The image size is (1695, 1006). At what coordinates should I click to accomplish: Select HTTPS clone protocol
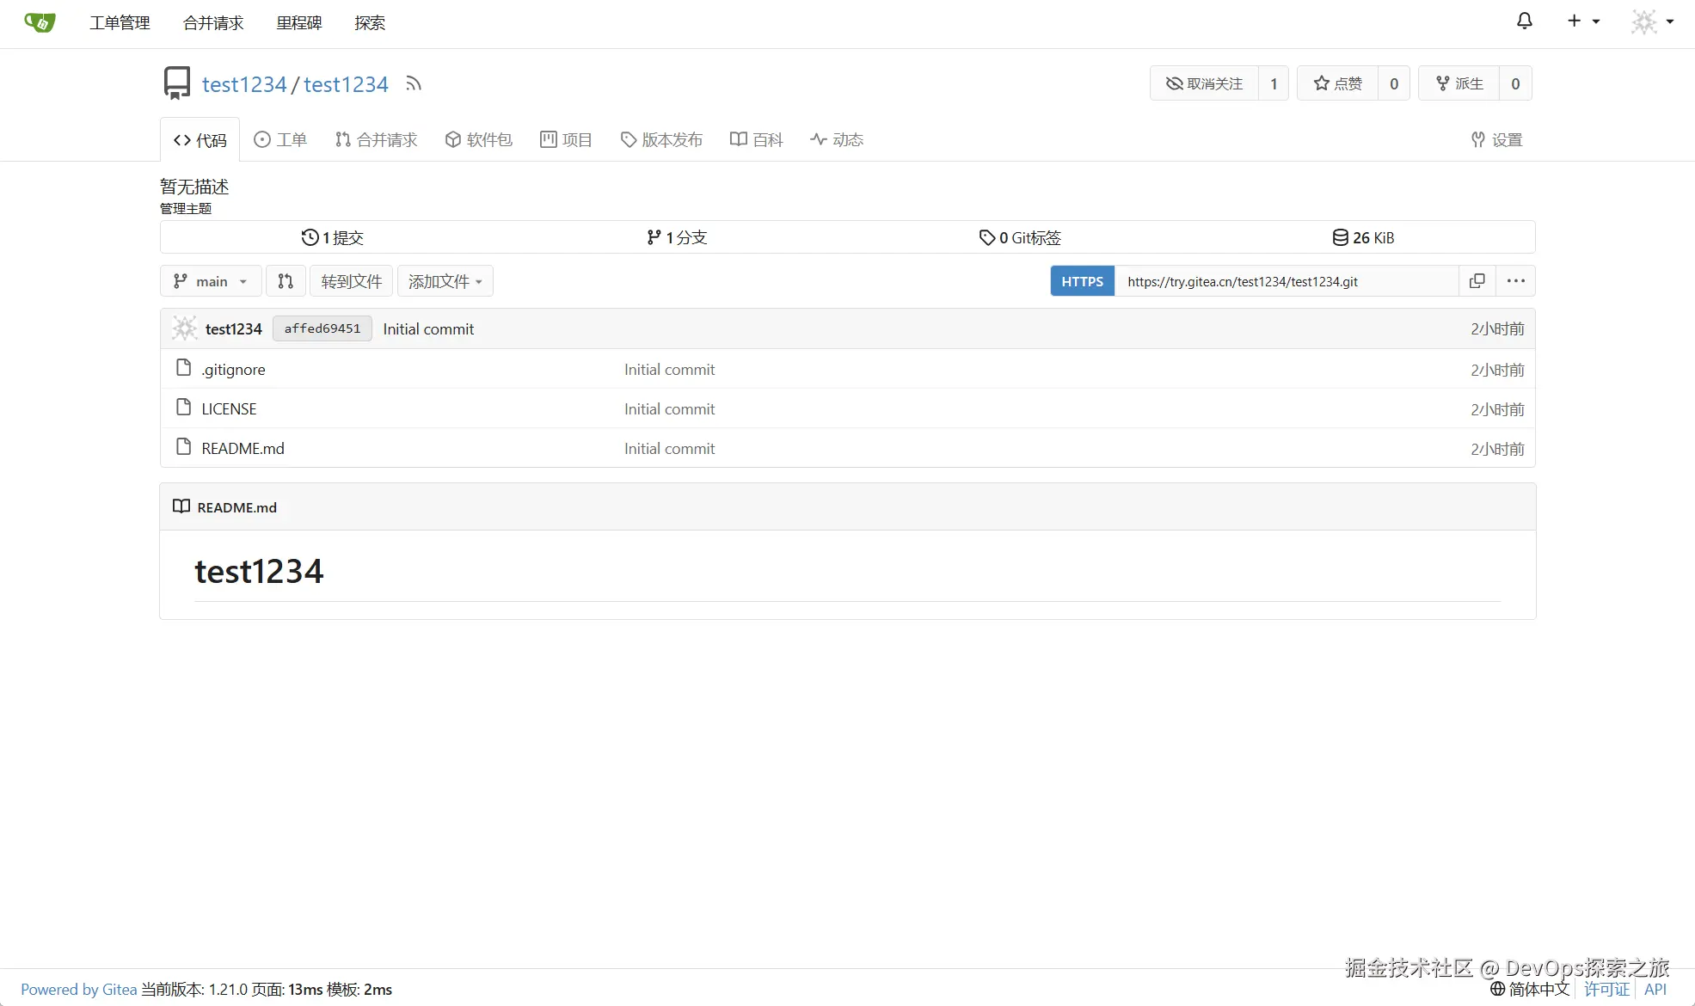(1082, 281)
